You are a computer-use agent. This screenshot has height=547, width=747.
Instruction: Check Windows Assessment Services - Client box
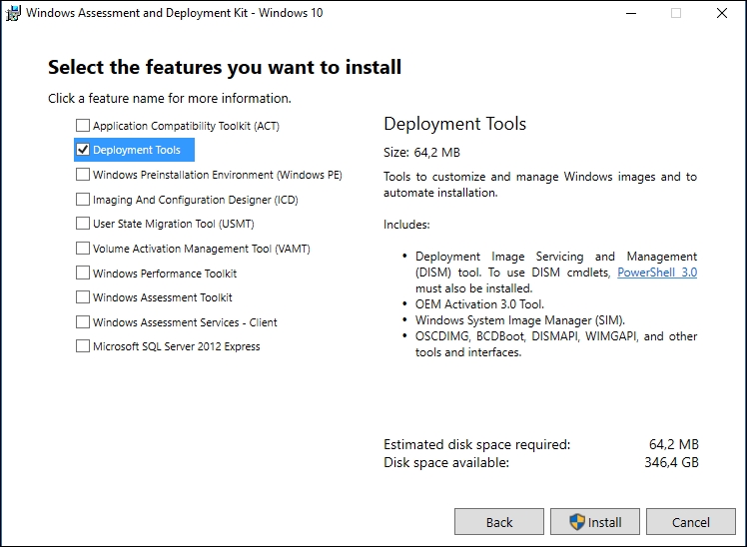[x=83, y=322]
